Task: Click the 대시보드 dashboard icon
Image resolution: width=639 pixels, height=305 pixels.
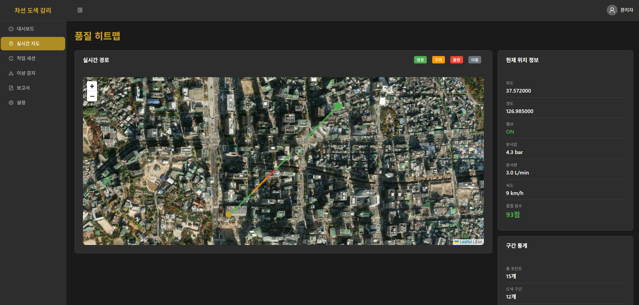Action: point(11,29)
